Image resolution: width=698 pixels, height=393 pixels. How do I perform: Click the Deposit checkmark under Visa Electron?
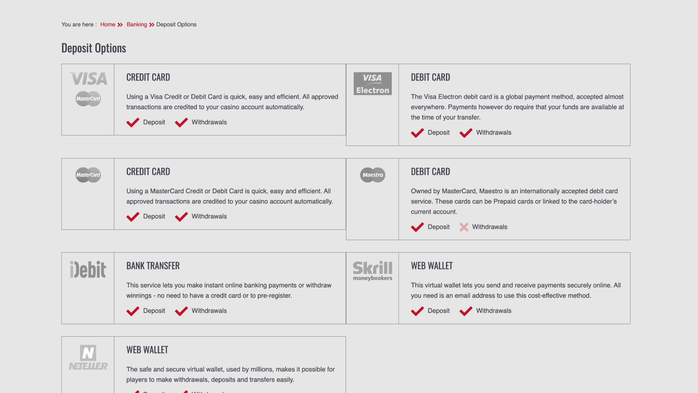click(417, 133)
